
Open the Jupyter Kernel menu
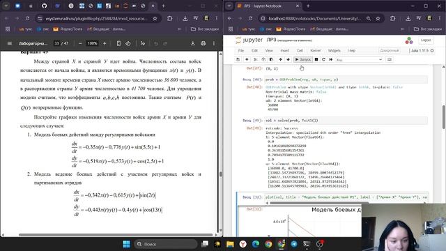[x=315, y=51]
